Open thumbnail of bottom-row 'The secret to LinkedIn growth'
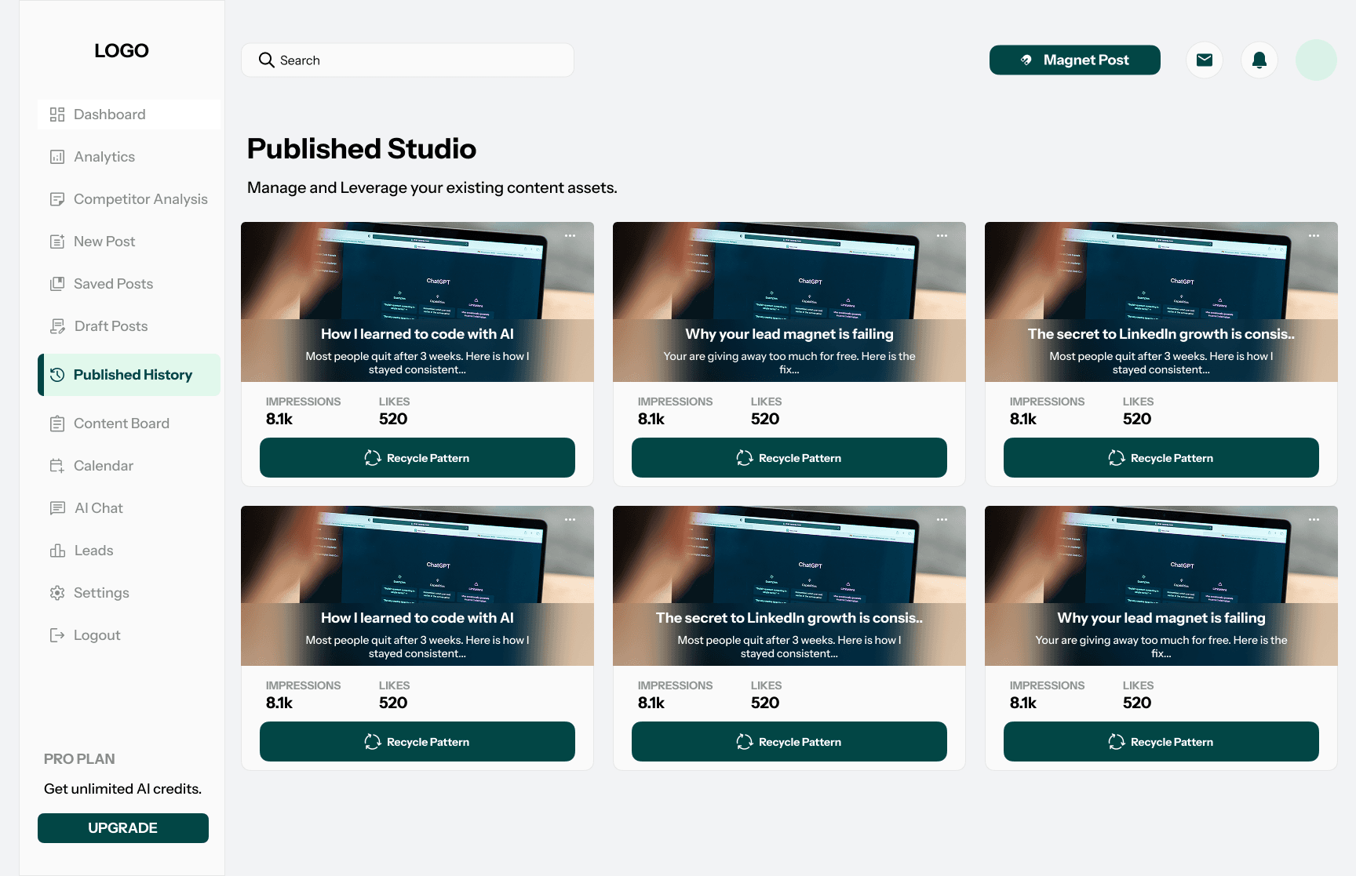The height and width of the screenshot is (876, 1356). 789,586
